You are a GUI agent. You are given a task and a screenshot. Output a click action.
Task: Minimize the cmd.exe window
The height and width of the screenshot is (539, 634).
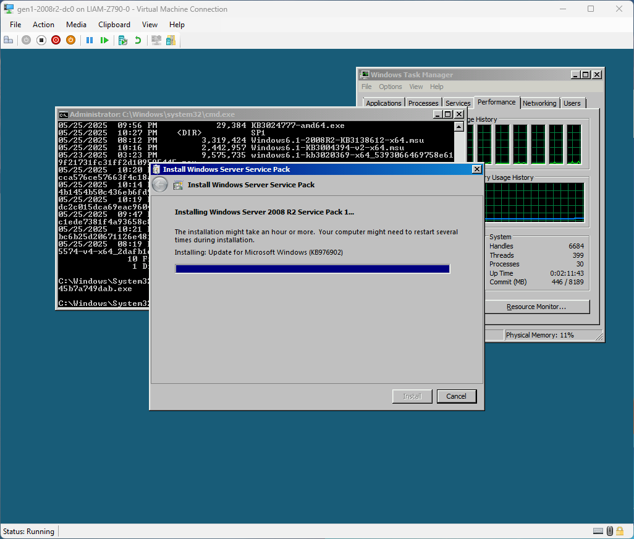coord(437,114)
